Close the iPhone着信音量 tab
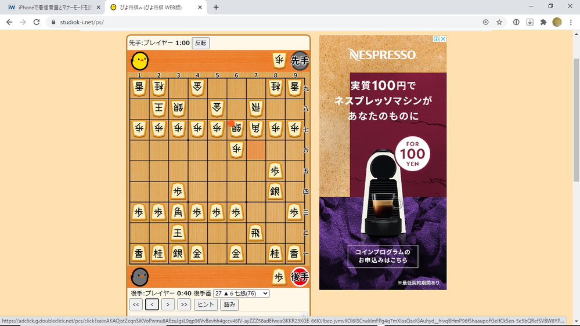The image size is (580, 326). [98, 8]
